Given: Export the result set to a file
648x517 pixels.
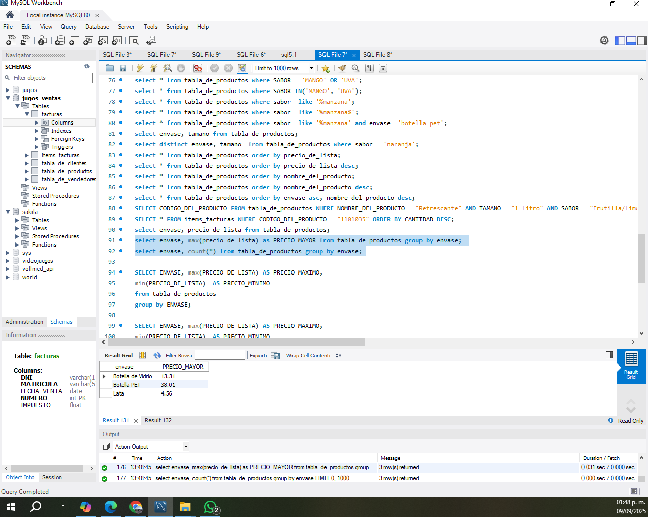Looking at the screenshot, I should [x=275, y=355].
